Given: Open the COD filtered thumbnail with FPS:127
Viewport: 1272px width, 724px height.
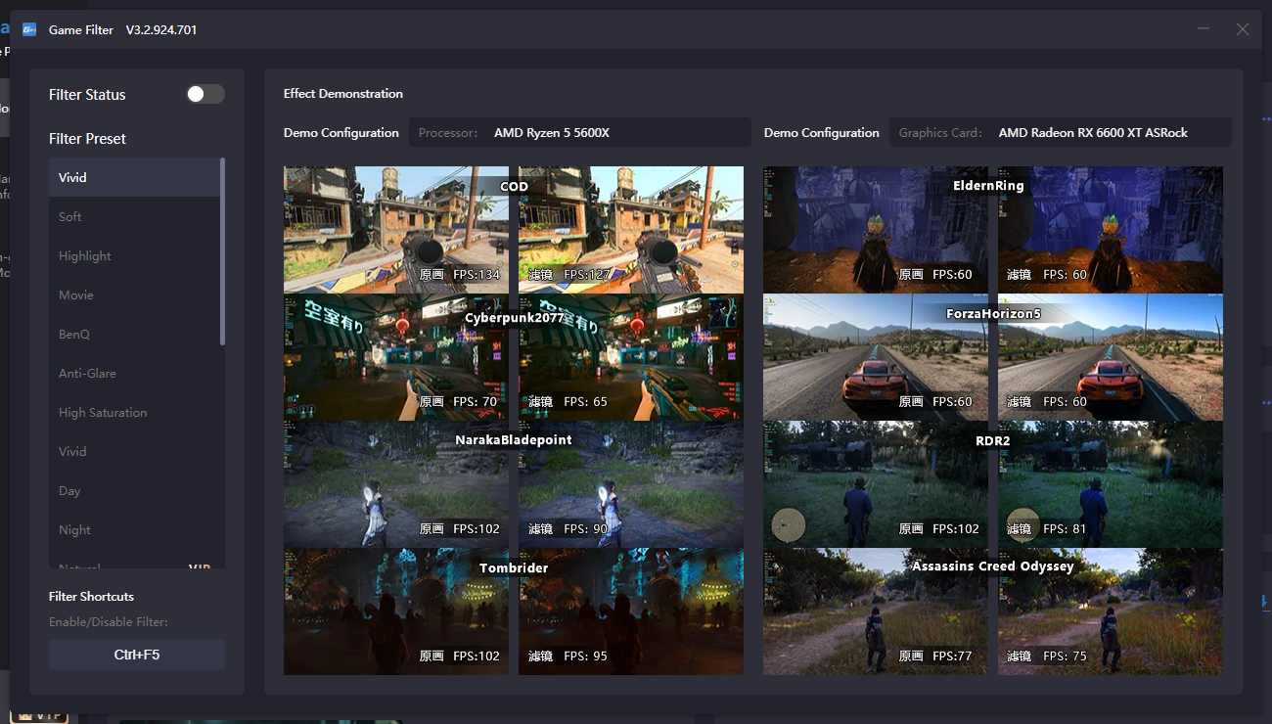Looking at the screenshot, I should 631,230.
